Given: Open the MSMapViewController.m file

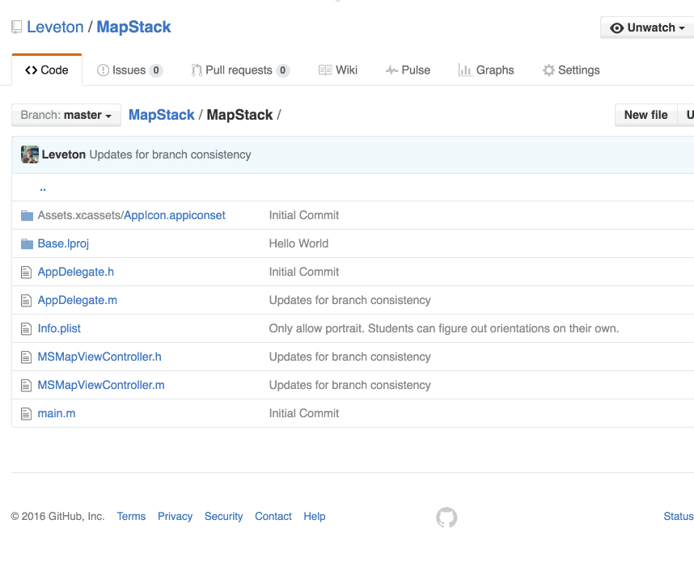Looking at the screenshot, I should [101, 385].
